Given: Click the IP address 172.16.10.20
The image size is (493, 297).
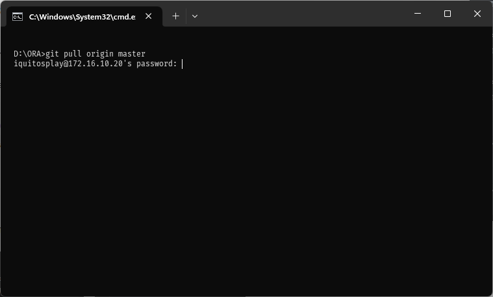Looking at the screenshot, I should tap(95, 64).
